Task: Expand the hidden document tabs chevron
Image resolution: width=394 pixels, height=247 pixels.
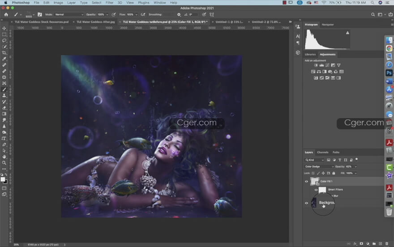Action: point(290,22)
